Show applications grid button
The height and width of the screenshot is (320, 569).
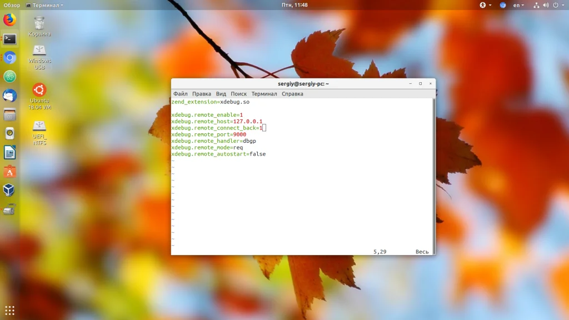click(9, 310)
